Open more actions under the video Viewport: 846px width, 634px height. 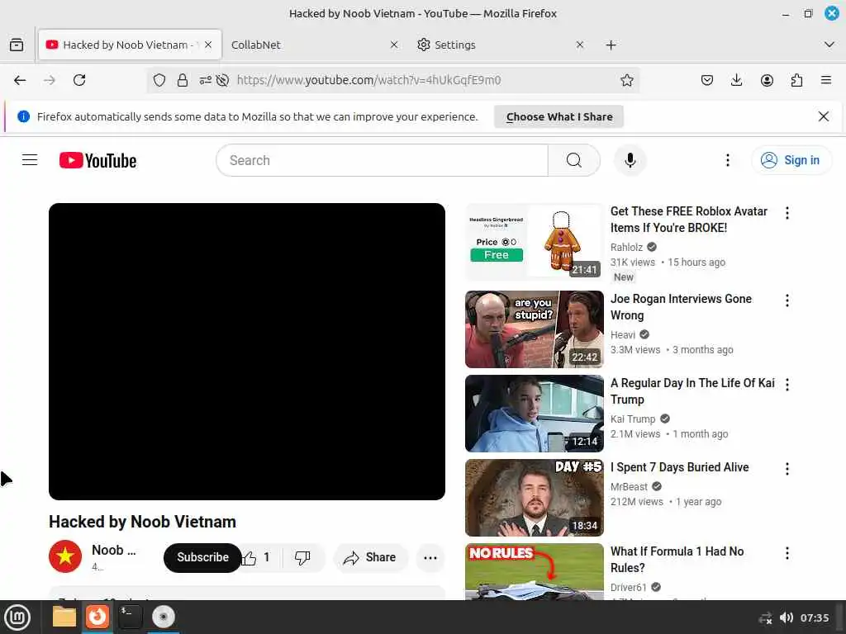click(430, 557)
